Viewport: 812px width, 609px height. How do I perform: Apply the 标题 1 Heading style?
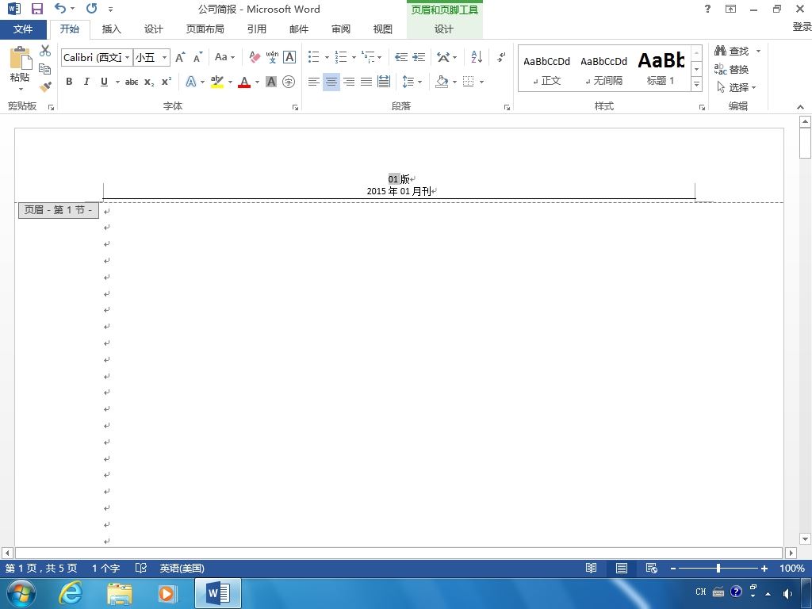661,69
